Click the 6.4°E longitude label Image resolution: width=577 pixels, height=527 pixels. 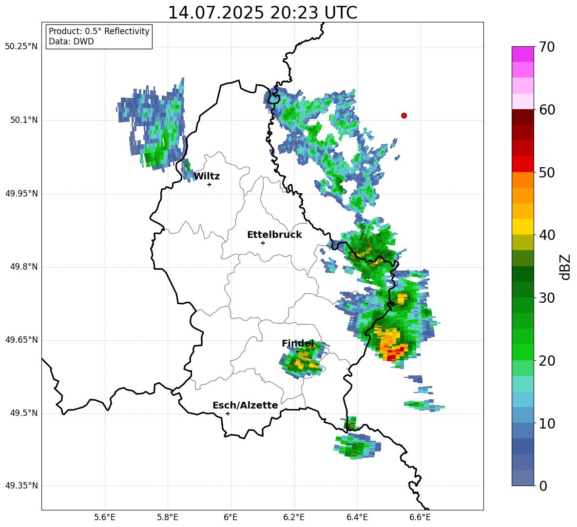click(x=357, y=517)
